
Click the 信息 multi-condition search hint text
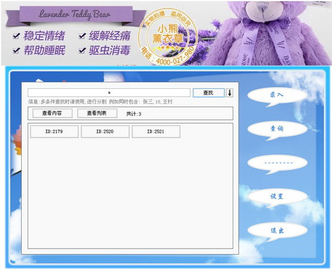coord(100,102)
